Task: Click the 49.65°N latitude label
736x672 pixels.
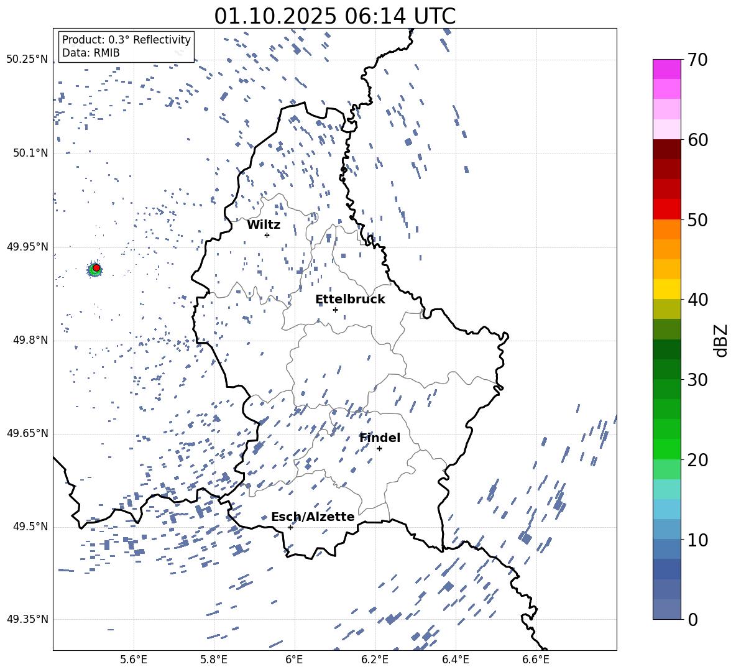Action: (x=27, y=433)
